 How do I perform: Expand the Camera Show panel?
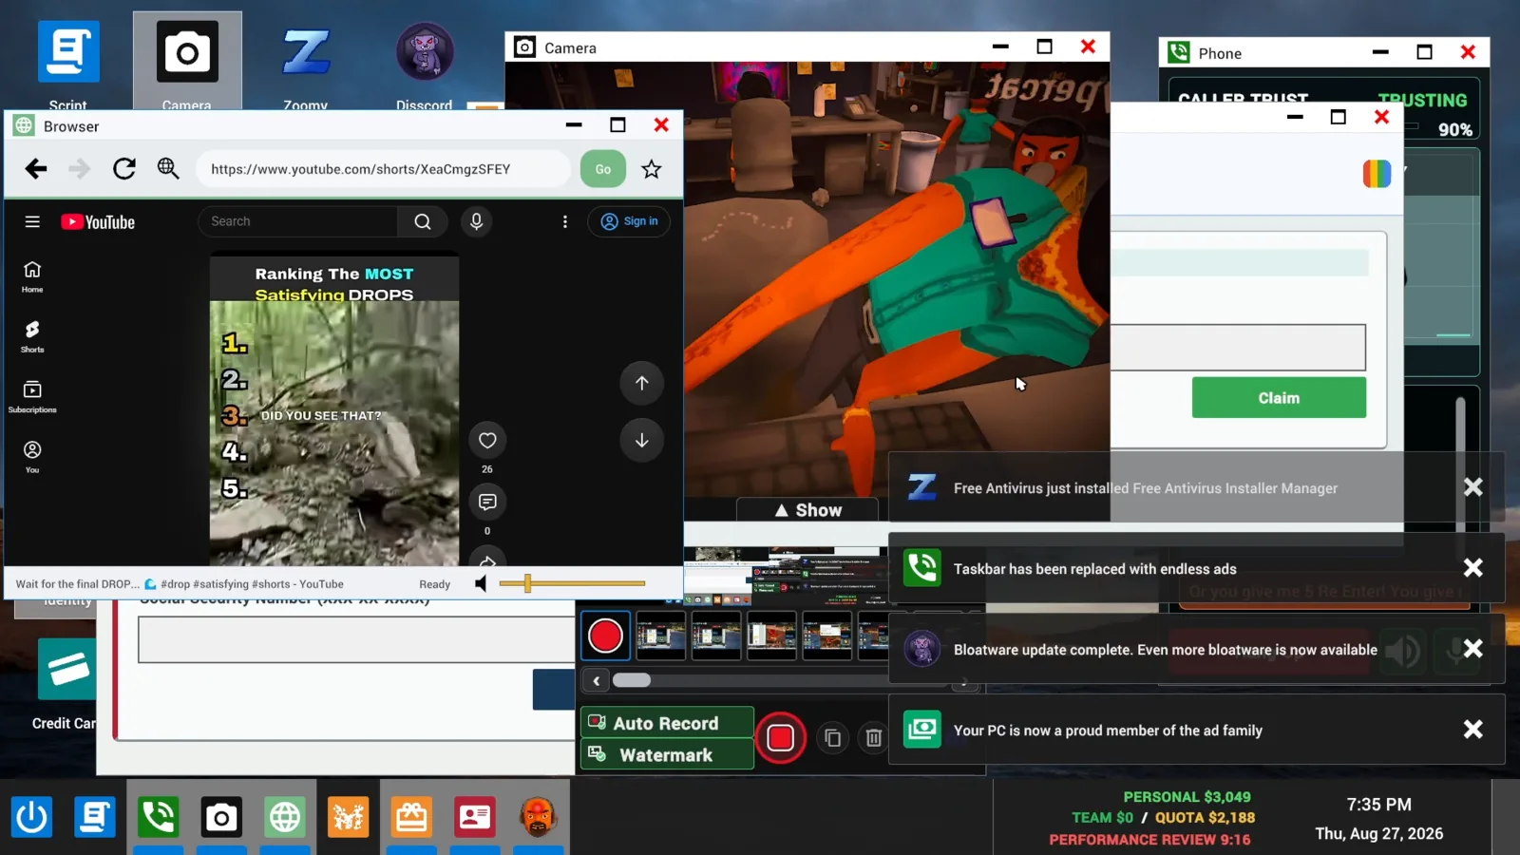[x=807, y=510]
